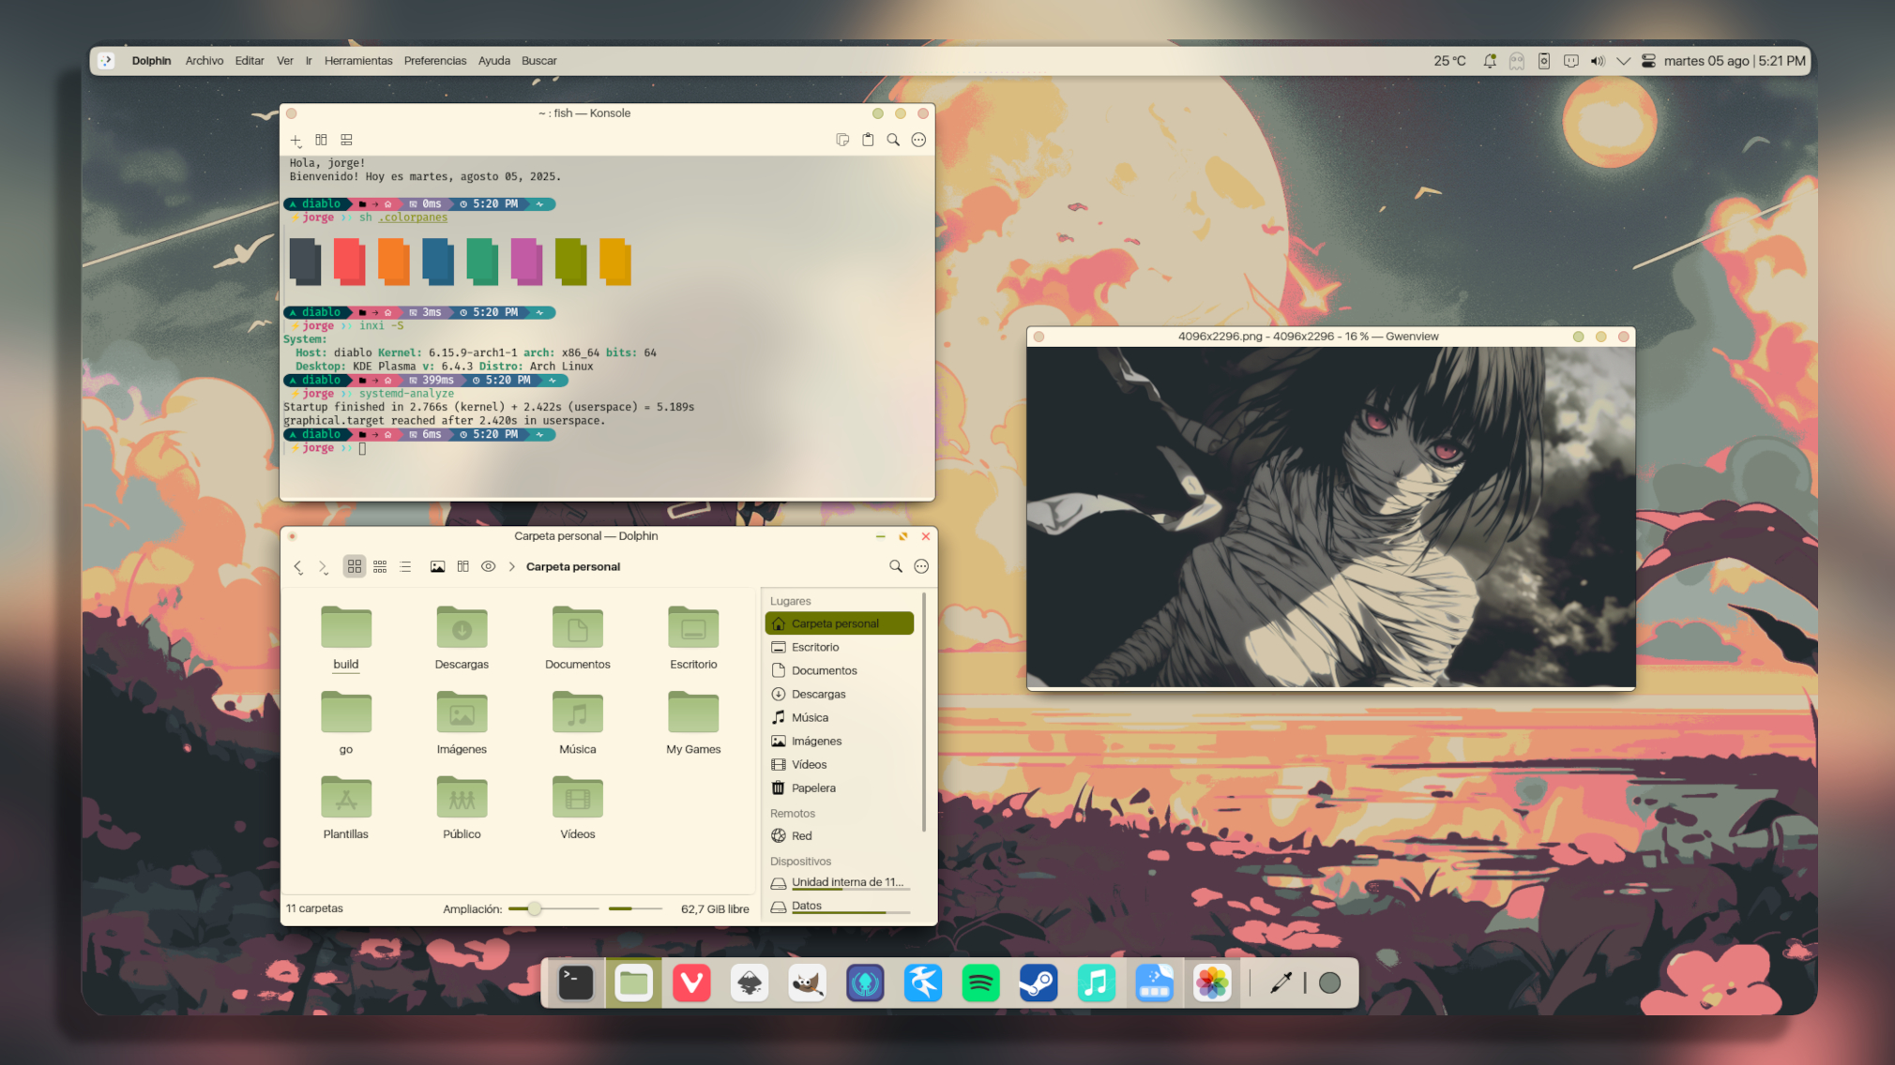Toggle hidden files eye icon in Dolphin

click(x=489, y=566)
